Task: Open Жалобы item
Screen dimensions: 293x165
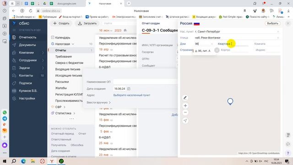Action: coord(61,88)
